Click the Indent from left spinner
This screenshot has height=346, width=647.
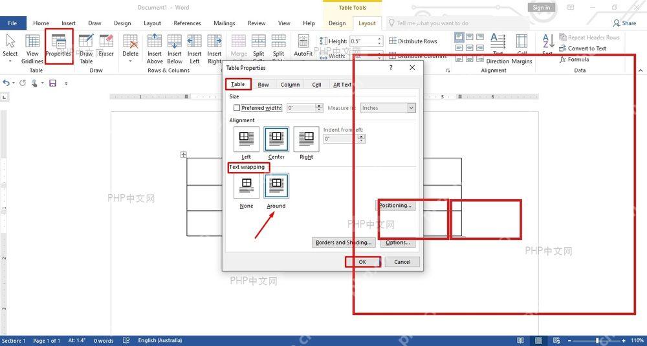[x=362, y=139]
